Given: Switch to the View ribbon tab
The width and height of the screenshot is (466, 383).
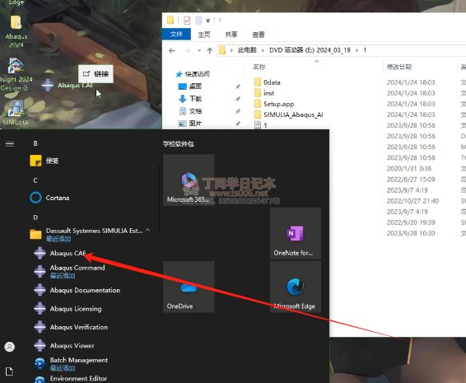Looking at the screenshot, I should coord(259,35).
